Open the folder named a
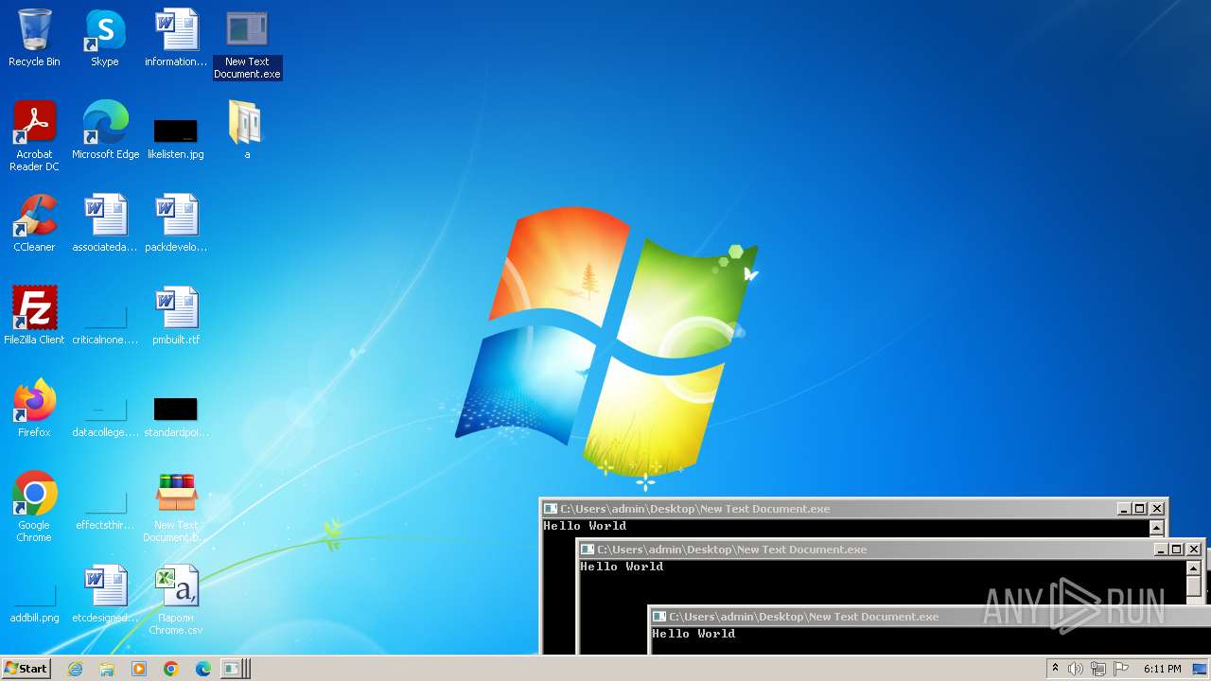 [246, 131]
